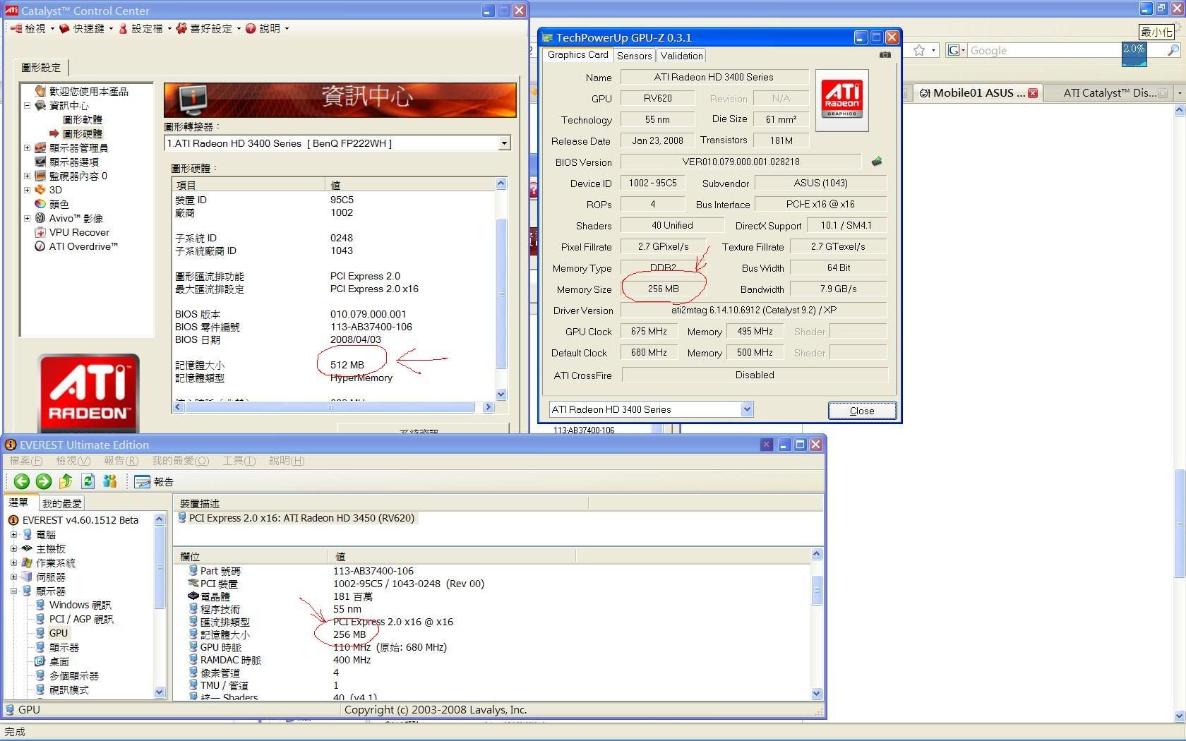The height and width of the screenshot is (741, 1186).
Task: Open GPU-Z graphics card selector dropdown
Action: (x=747, y=409)
